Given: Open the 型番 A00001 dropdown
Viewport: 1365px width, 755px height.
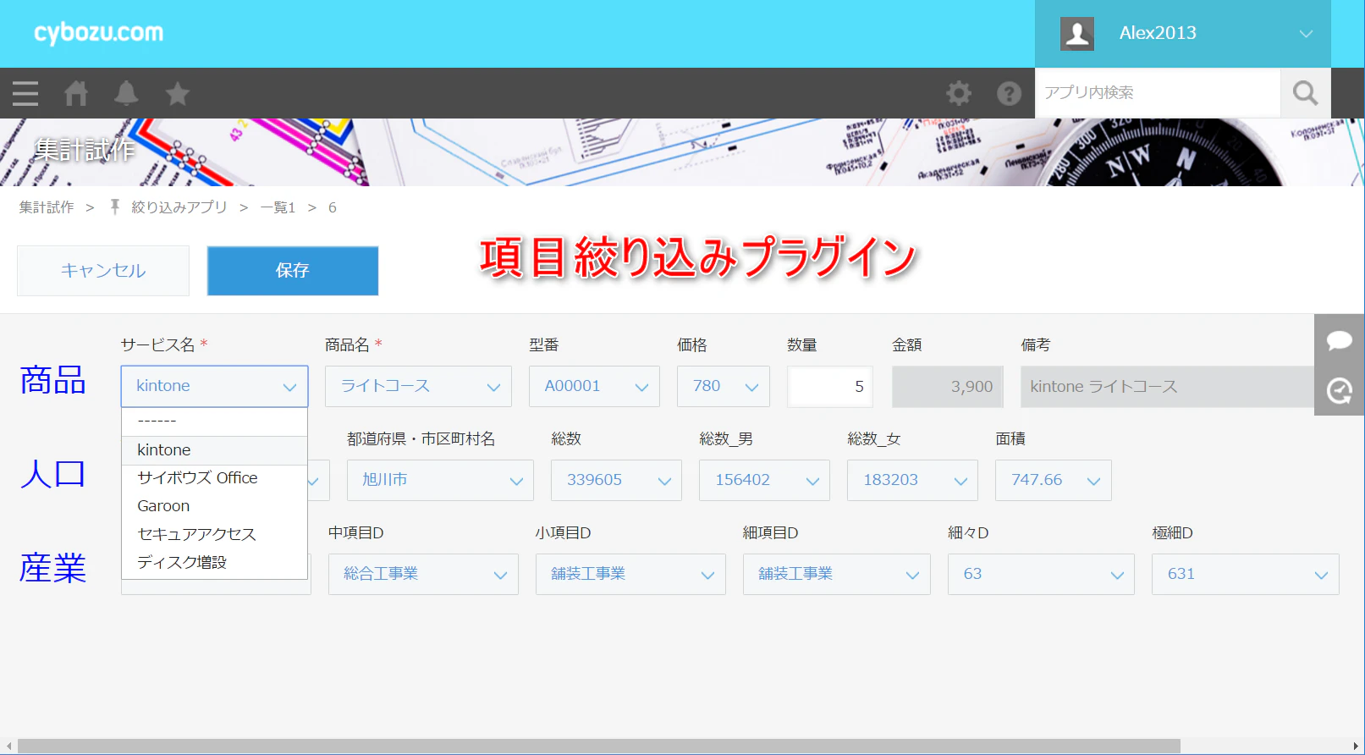Looking at the screenshot, I should click(594, 386).
